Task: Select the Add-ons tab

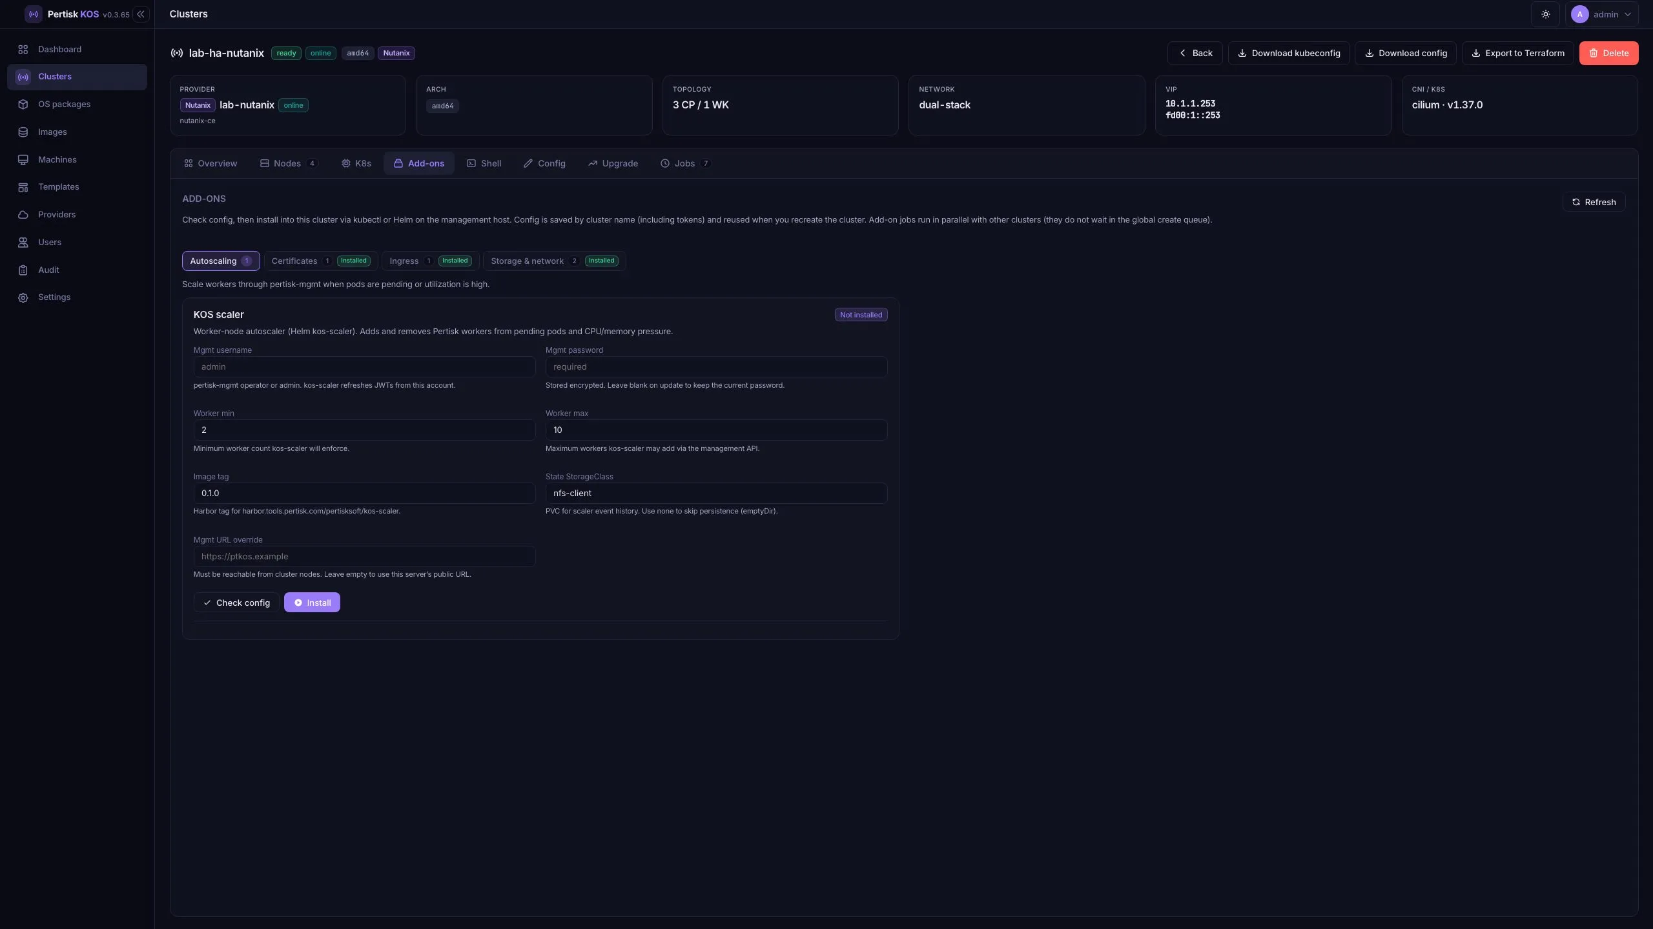Action: point(419,163)
